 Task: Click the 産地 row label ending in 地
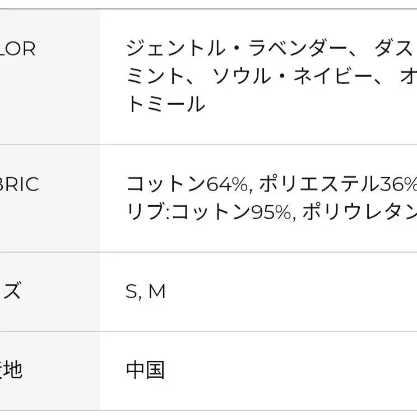(x=11, y=370)
